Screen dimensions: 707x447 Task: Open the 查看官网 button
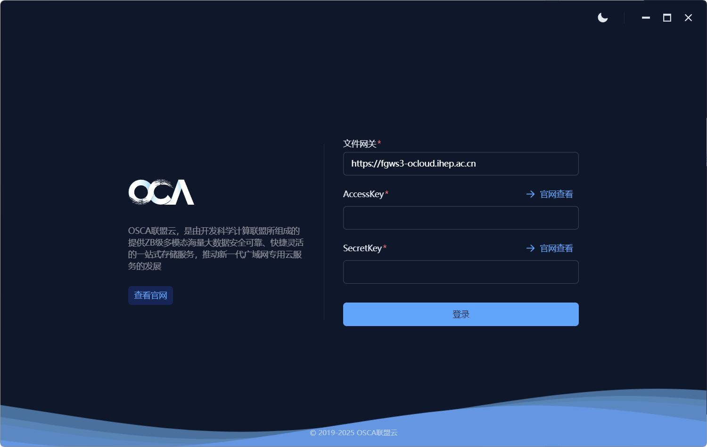(x=150, y=295)
